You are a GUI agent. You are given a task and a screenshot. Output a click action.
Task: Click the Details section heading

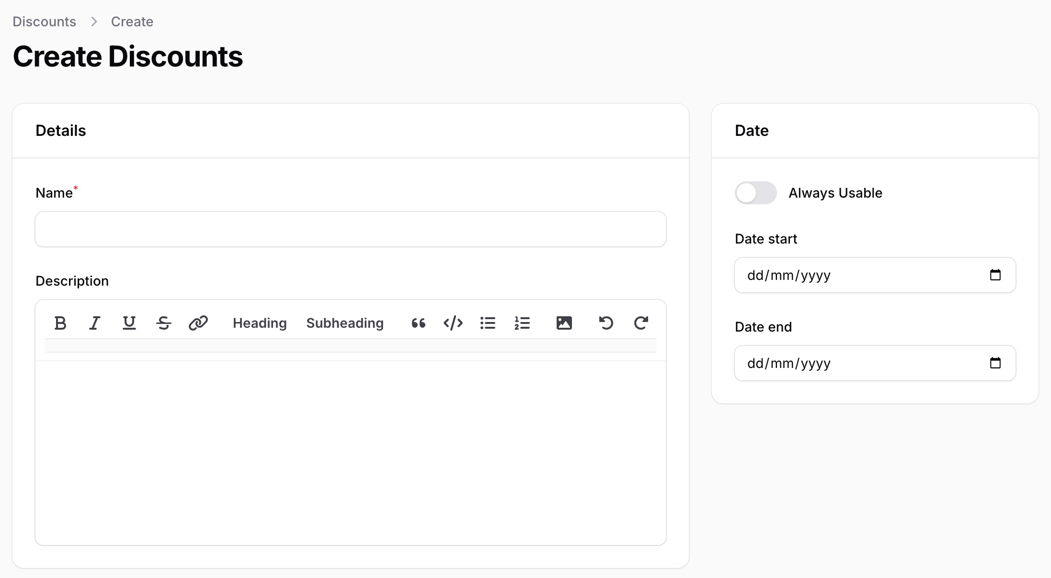click(x=61, y=131)
